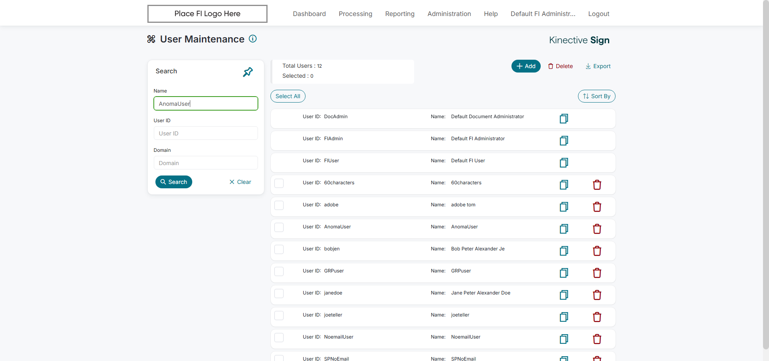
Task: Copy the AnomaUser user entry
Action: (x=564, y=229)
